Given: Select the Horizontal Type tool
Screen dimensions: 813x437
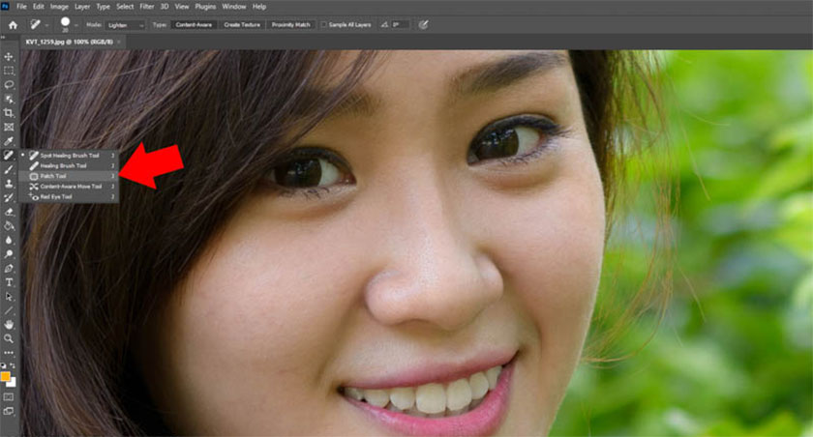Looking at the screenshot, I should [9, 282].
